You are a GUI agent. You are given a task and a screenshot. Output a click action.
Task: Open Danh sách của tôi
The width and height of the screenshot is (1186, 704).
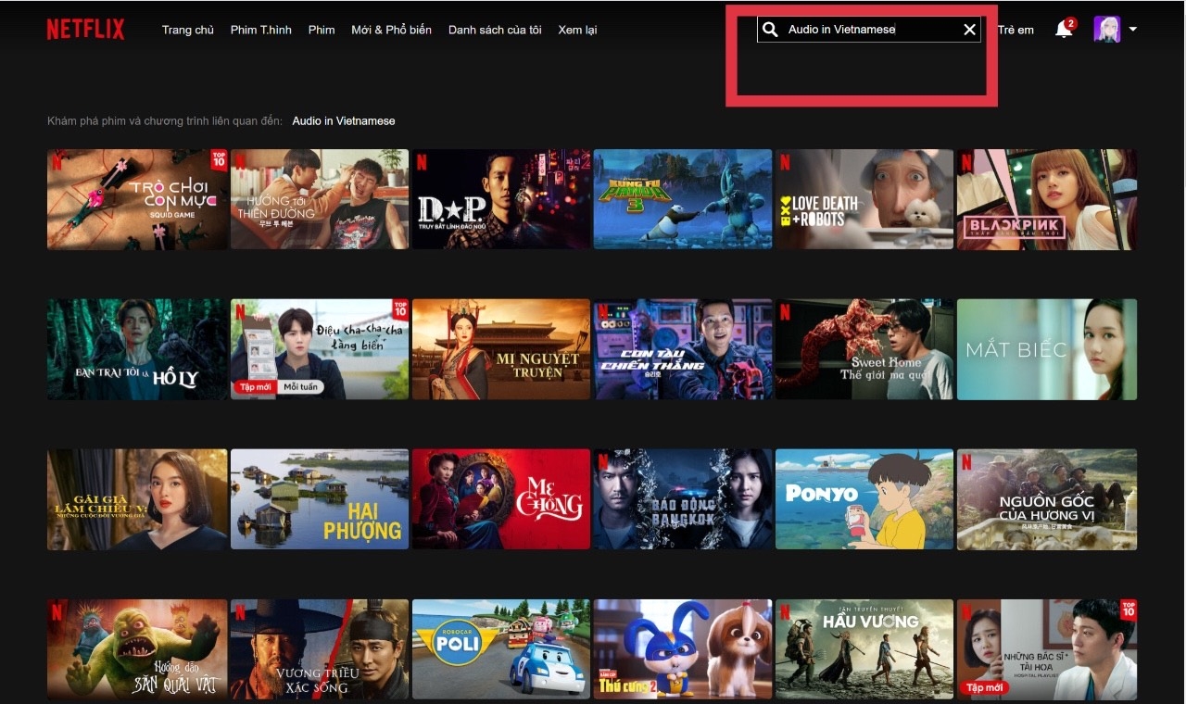click(495, 30)
